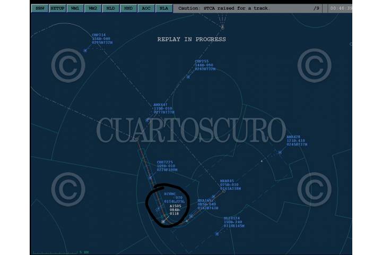Select the MXA845 aircraft track symbol
This screenshot has width=382, height=255.
[224, 191]
